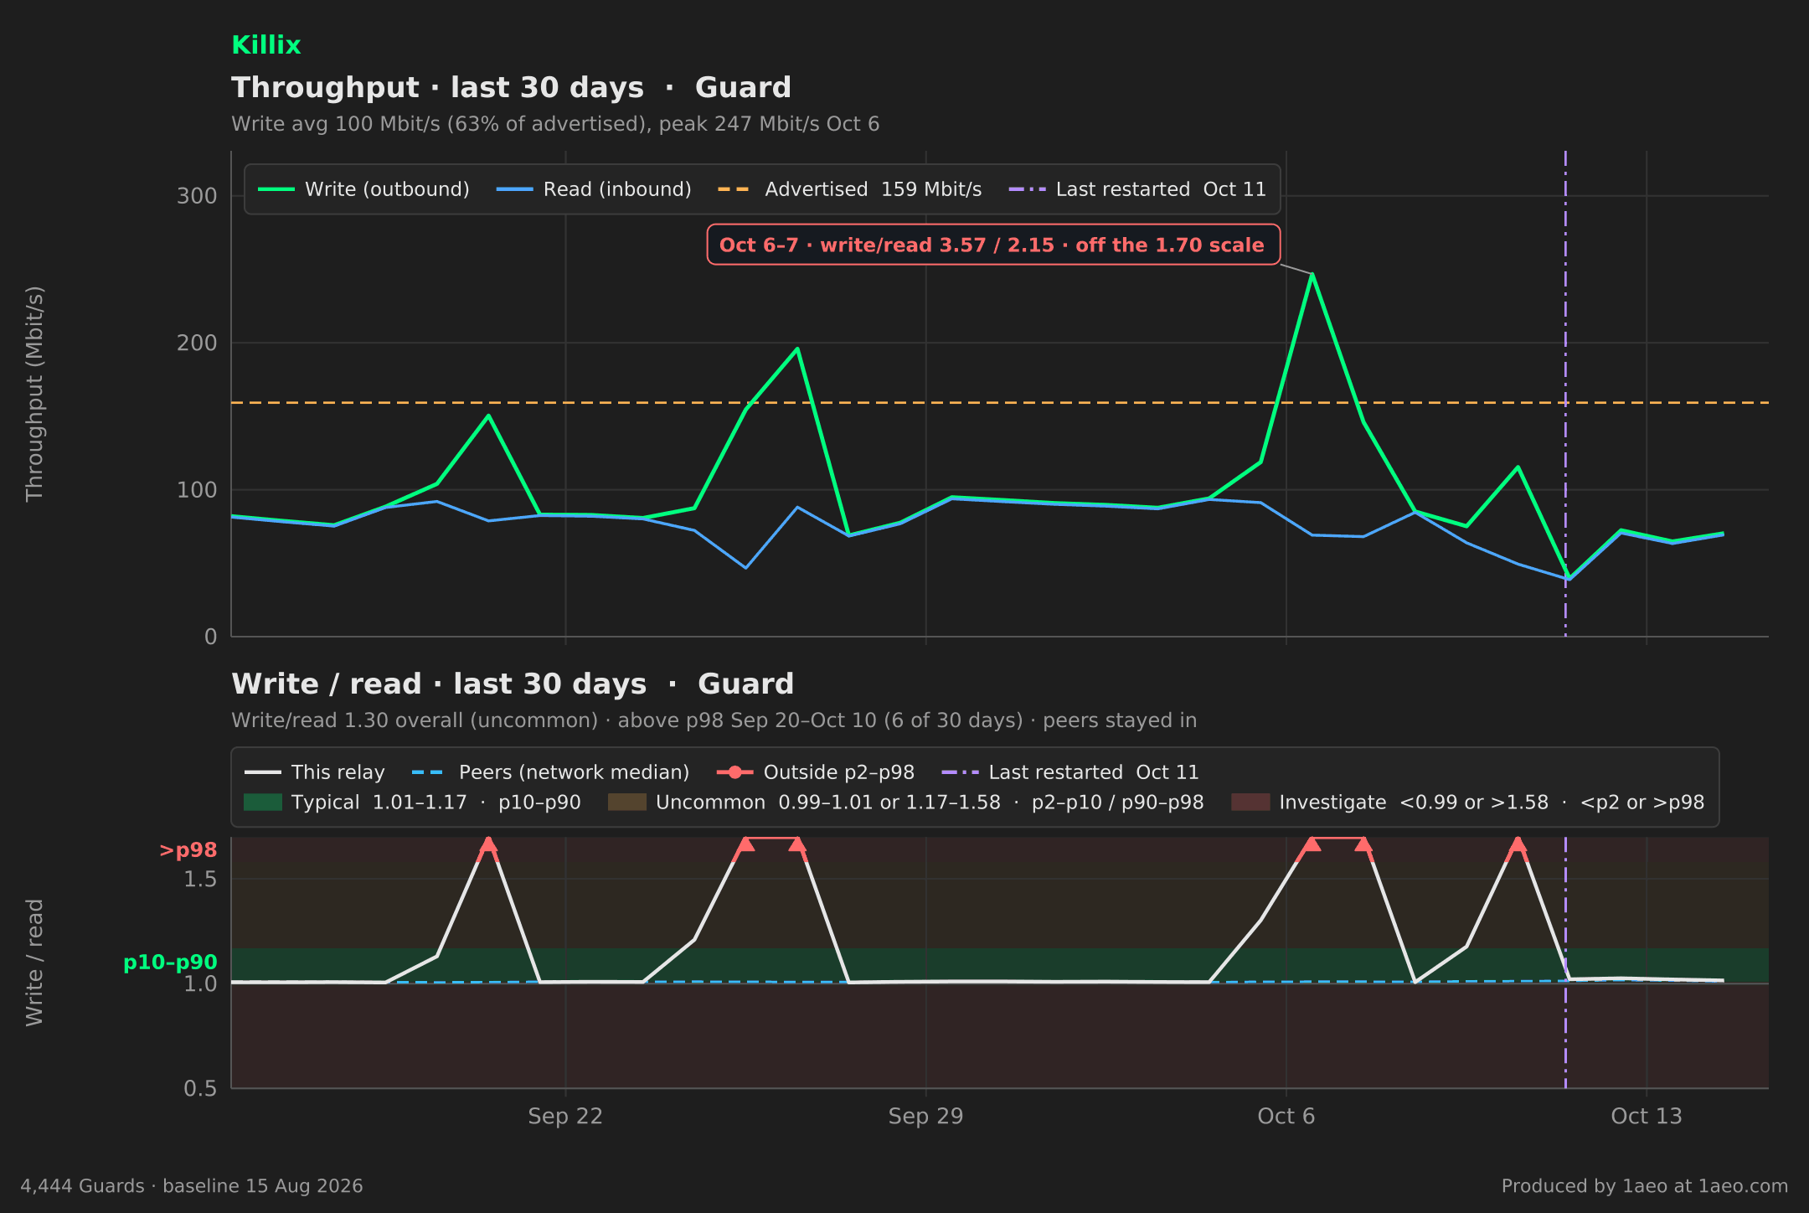Click the Throughput · last 30 days title

point(511,88)
